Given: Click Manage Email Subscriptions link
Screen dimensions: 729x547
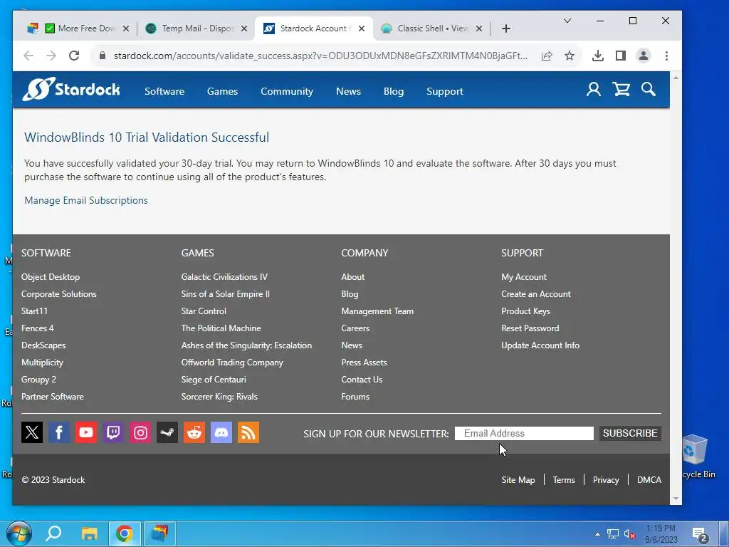Looking at the screenshot, I should tap(86, 200).
